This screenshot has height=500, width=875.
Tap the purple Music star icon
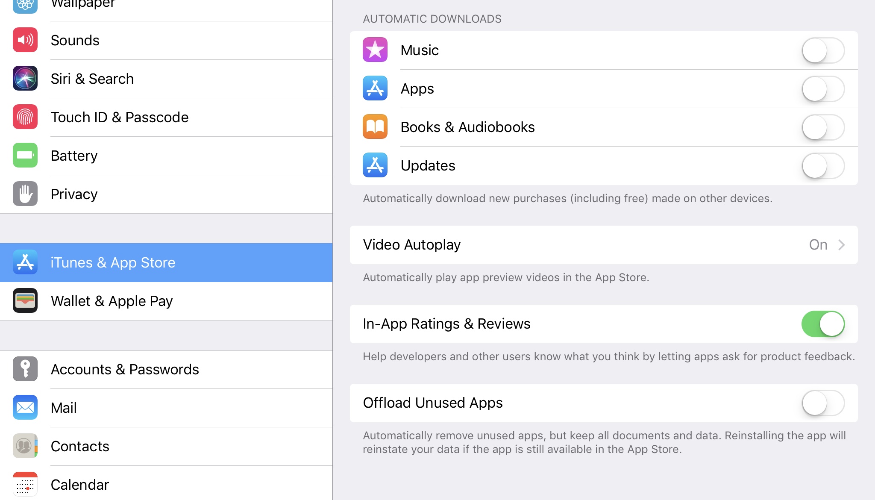[x=375, y=50]
